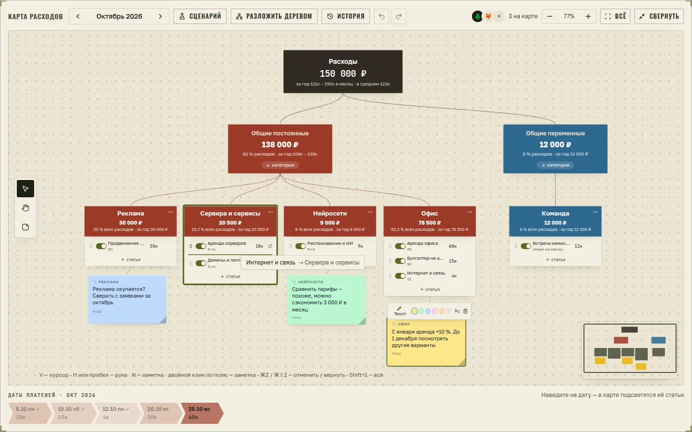The height and width of the screenshot is (432, 692).
Task: Click the Свернуть collapse button
Action: click(x=659, y=16)
